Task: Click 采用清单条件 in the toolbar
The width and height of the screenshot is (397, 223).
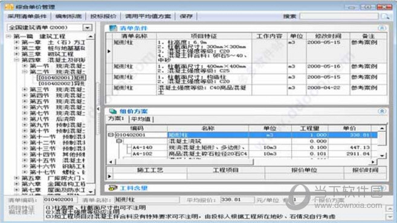Action: tap(27, 16)
